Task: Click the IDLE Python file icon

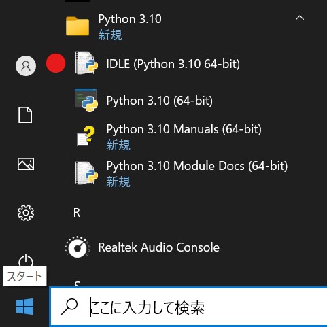Action: [x=86, y=63]
